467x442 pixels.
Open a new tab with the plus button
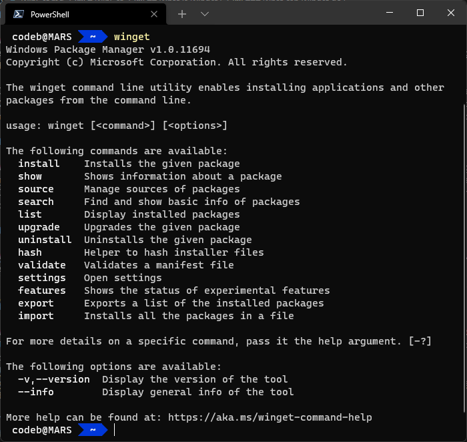click(x=182, y=14)
